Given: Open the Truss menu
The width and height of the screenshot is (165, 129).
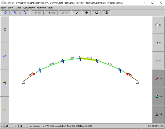Looking at the screenshot, I should (x=18, y=8).
